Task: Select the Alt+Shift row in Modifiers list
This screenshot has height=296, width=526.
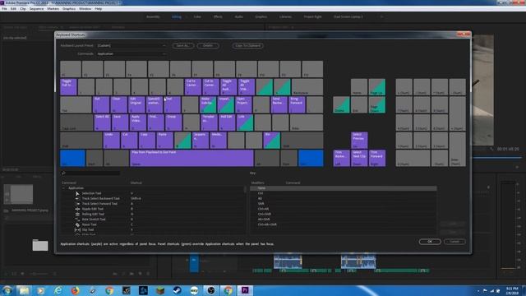Action: (x=344, y=220)
